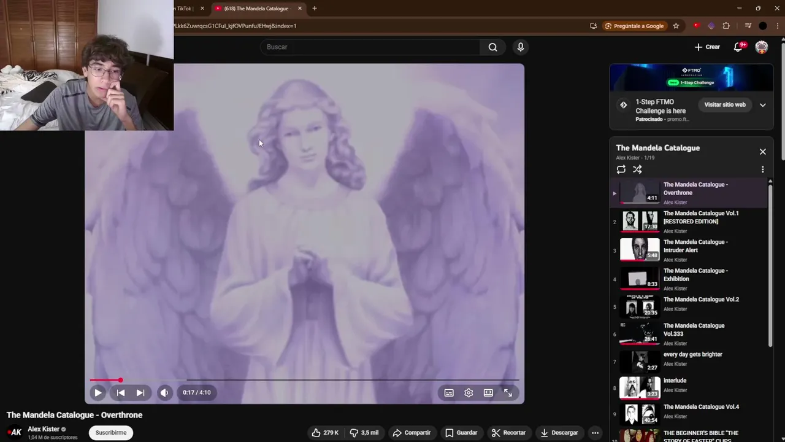This screenshot has width=785, height=442.
Task: Close the Mandela Catalogue playlist panel
Action: pos(762,152)
